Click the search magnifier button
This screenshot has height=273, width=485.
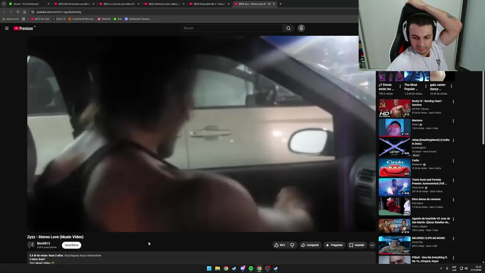tap(288, 28)
